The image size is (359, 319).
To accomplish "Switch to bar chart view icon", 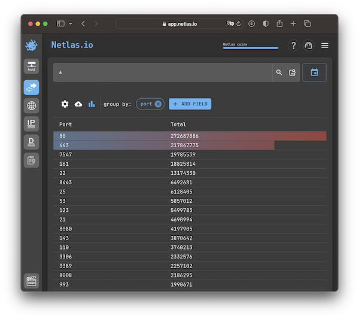I will (92, 104).
